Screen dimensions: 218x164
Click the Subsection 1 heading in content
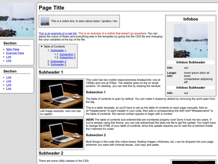pyautogui.click(x=96, y=92)
